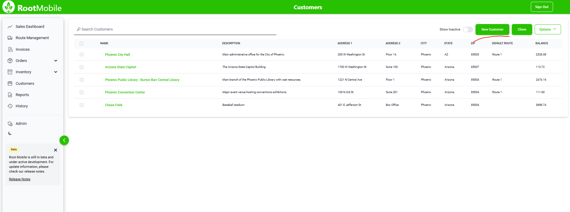Click zip 85007 in Arizona State Capitol row
This screenshot has height=212, width=570.
pos(475,67)
